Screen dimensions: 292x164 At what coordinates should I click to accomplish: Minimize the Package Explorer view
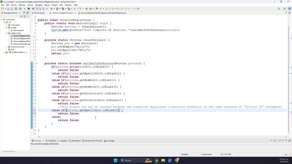pos(24,13)
